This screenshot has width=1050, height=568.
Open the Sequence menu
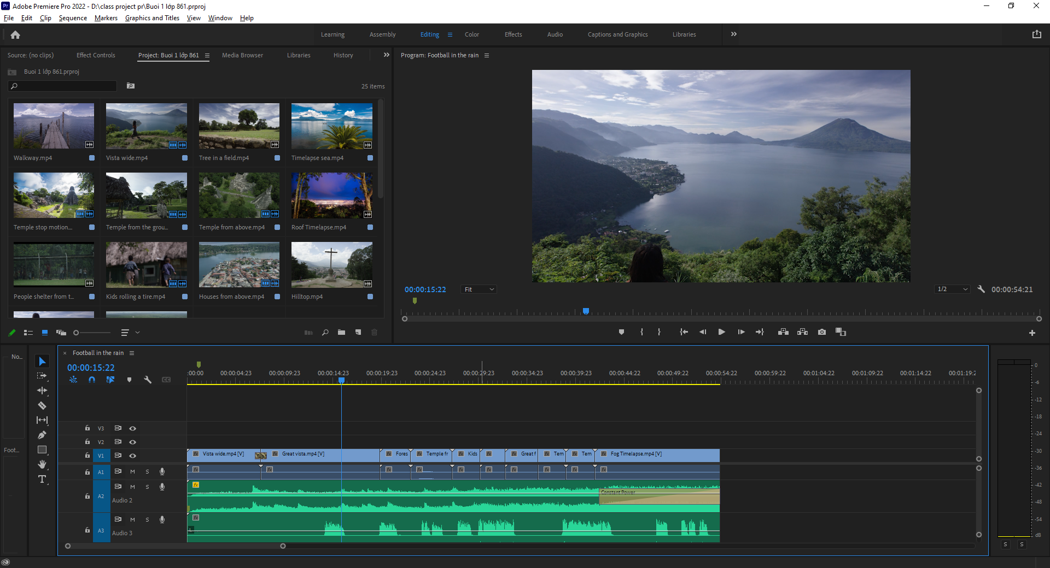[73, 18]
